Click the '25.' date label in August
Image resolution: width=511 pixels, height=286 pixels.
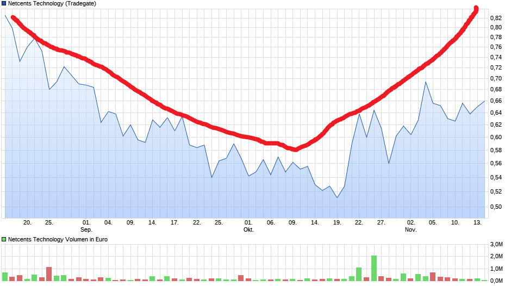click(x=49, y=223)
